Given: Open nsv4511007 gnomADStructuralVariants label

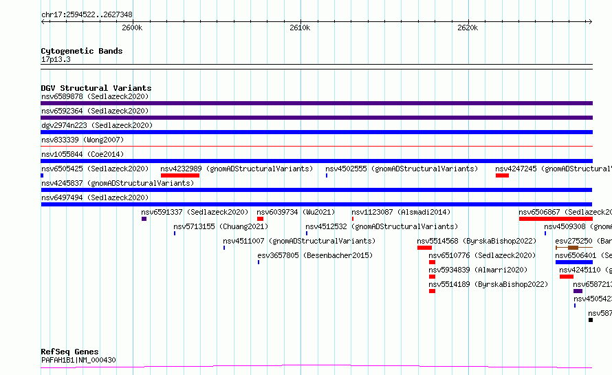Looking at the screenshot, I should tap(299, 241).
